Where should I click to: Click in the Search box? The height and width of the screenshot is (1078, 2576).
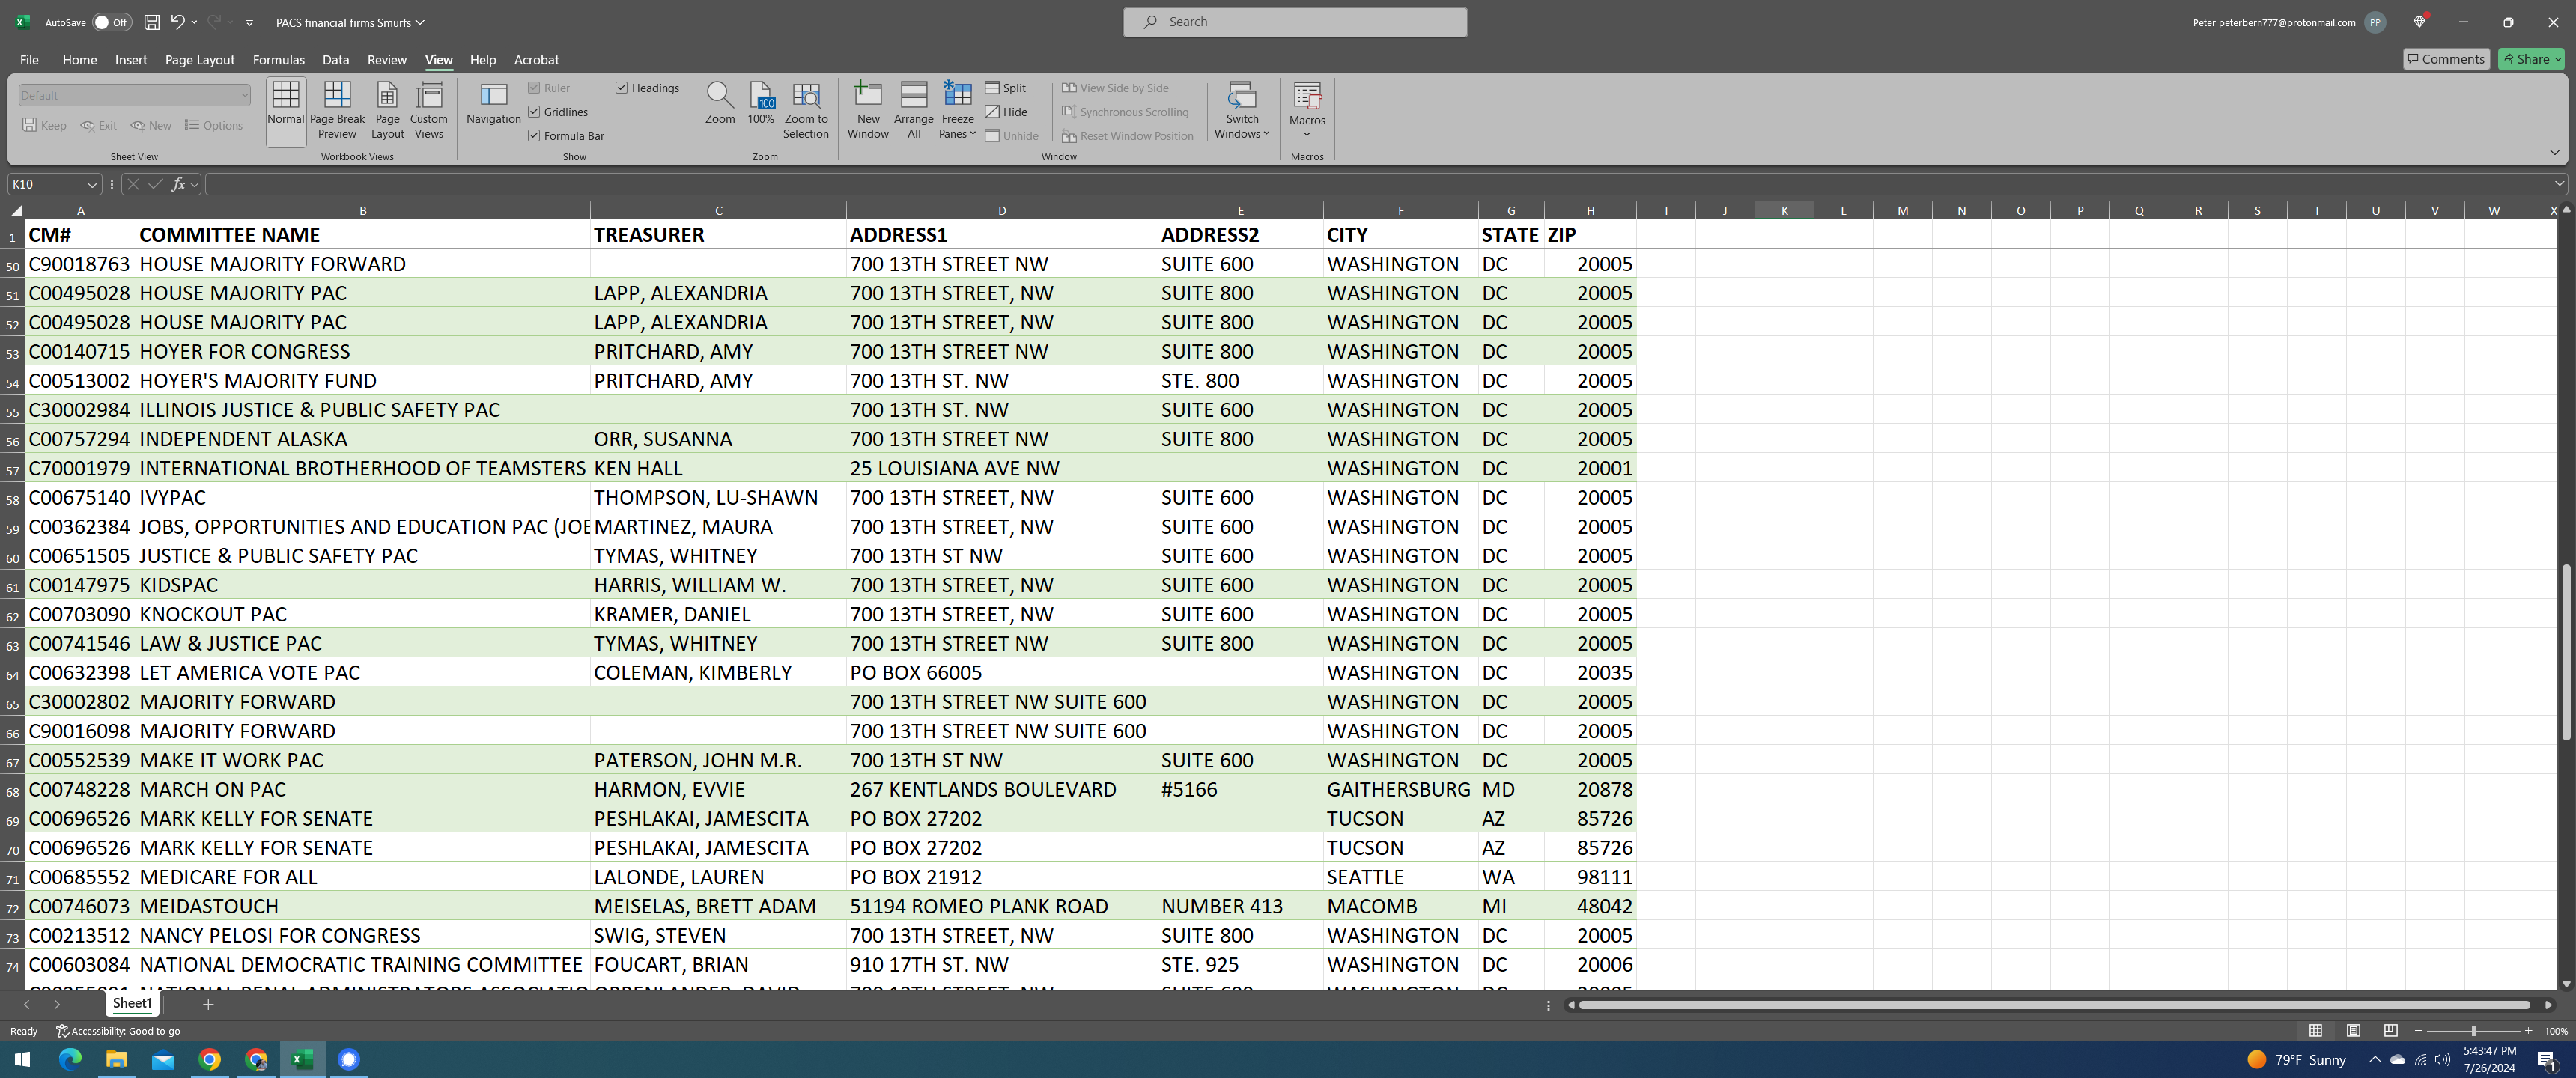click(x=1295, y=22)
